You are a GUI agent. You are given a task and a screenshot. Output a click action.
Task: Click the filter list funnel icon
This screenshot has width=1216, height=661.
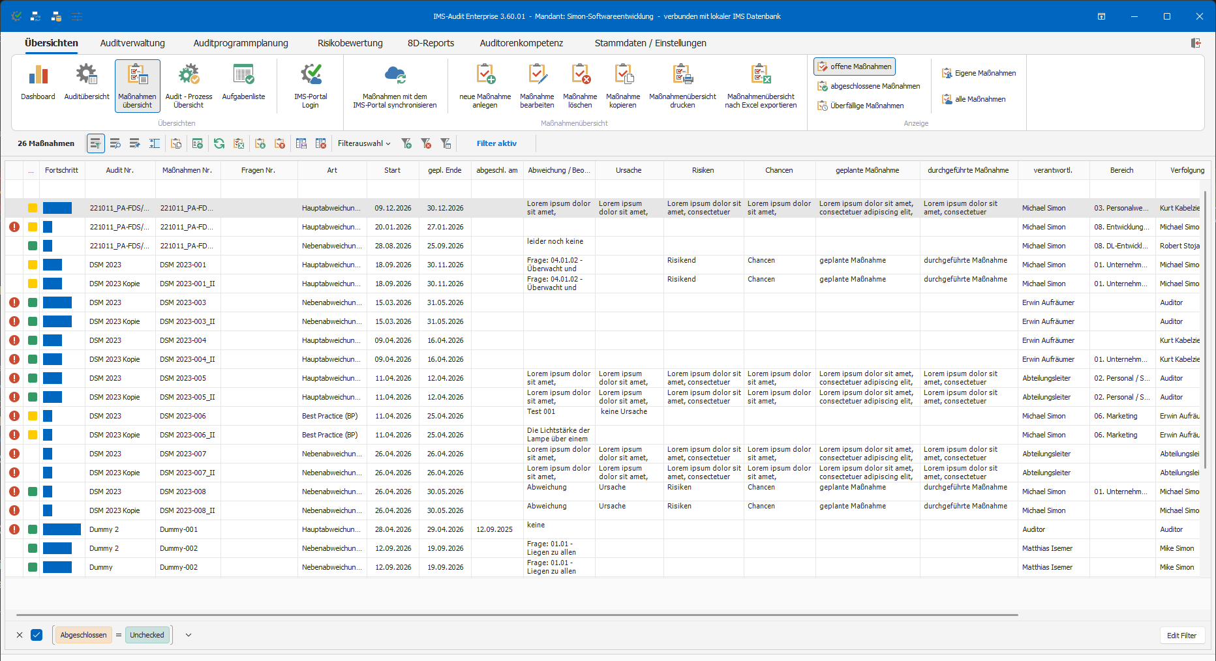[446, 143]
